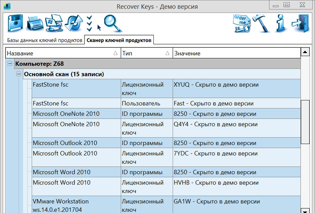Collapse the Основной скан group
This screenshot has width=315, height=213.
(19, 74)
